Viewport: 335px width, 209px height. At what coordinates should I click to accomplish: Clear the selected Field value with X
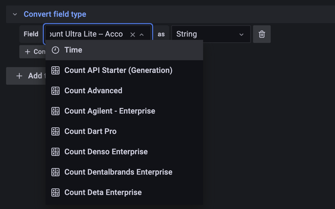click(x=133, y=34)
